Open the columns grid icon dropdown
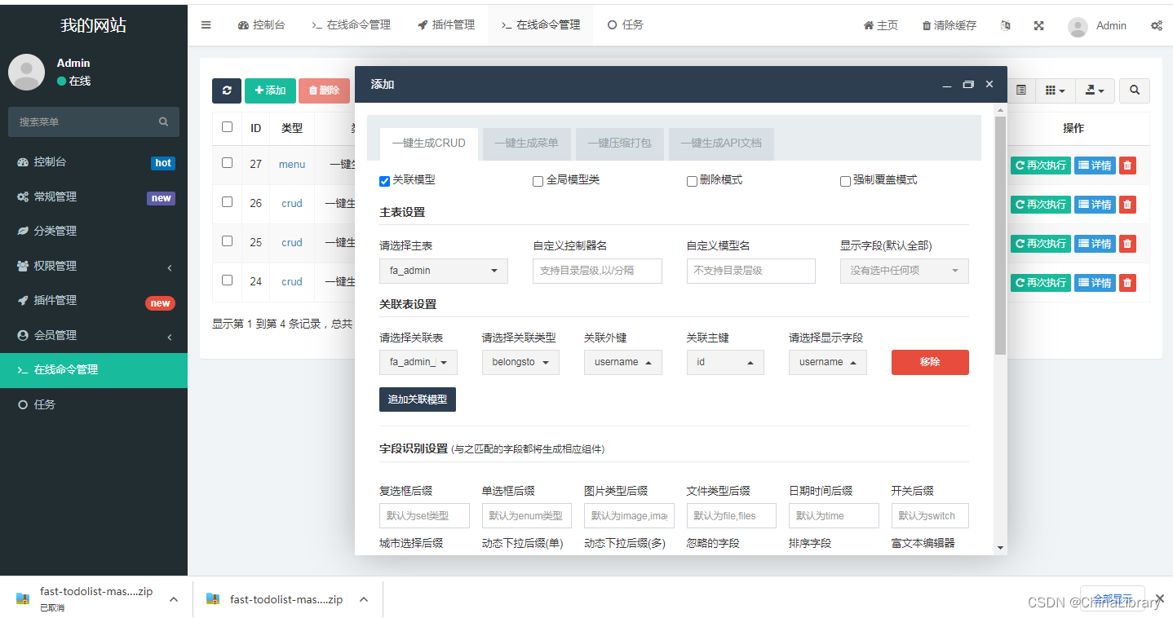1173x618 pixels. point(1056,90)
